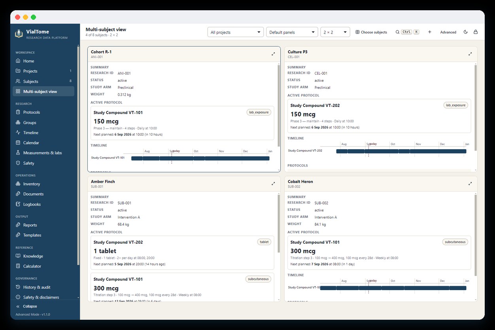Click the Projects count badge '1'
The width and height of the screenshot is (495, 330).
[x=70, y=71]
